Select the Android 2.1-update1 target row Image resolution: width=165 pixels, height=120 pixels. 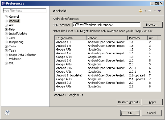tap(108, 75)
